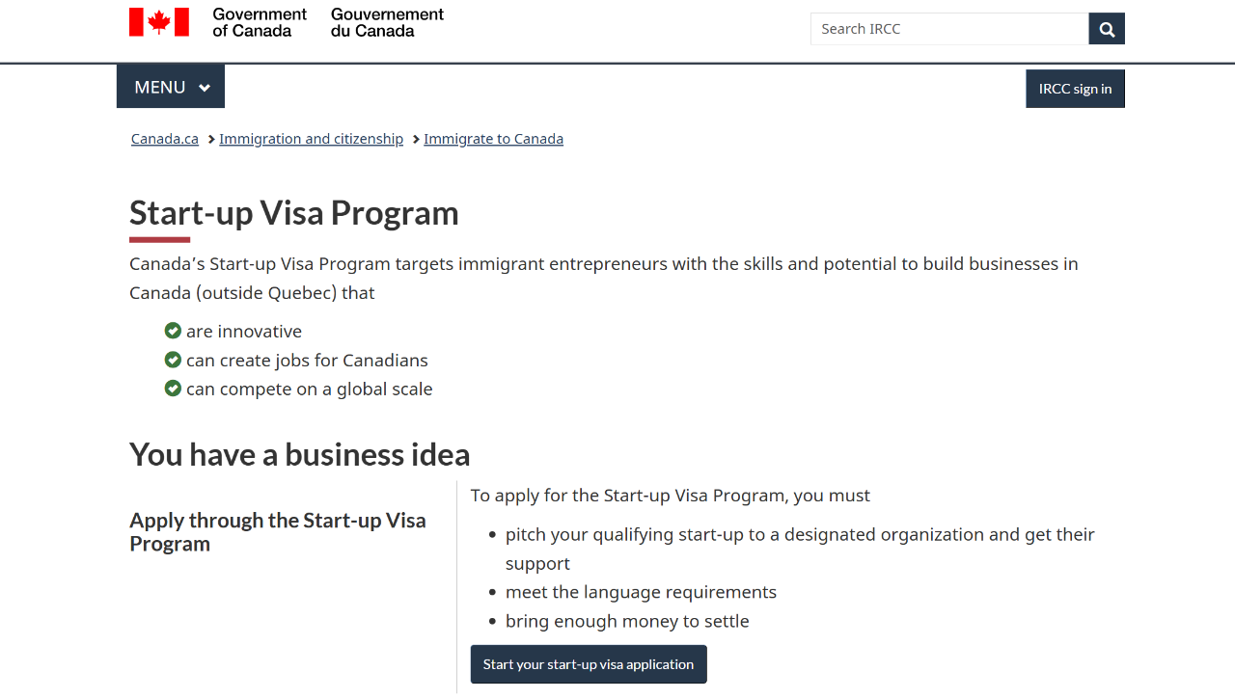
Task: Click the Government of Canada wordmark
Action: coord(259,22)
